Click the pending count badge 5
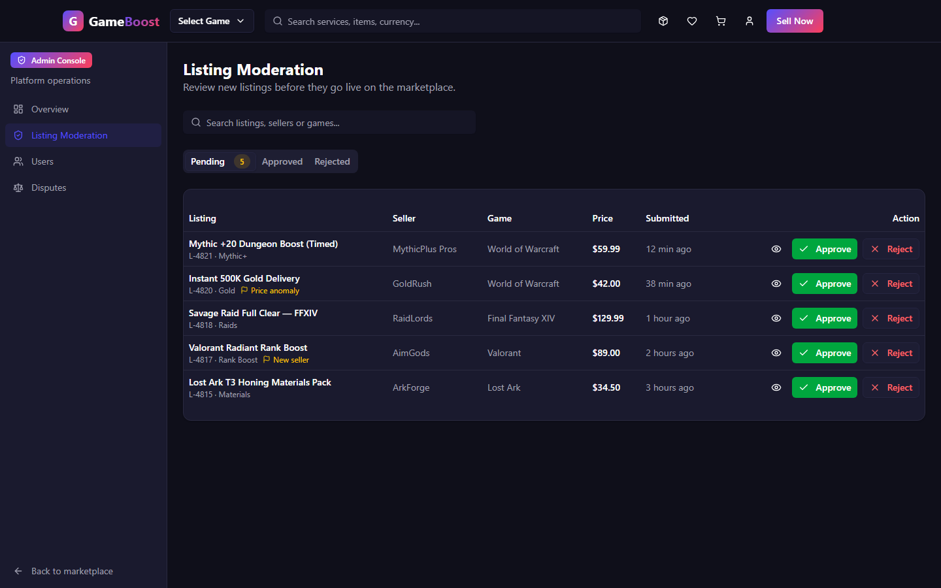This screenshot has width=941, height=588. tap(242, 161)
